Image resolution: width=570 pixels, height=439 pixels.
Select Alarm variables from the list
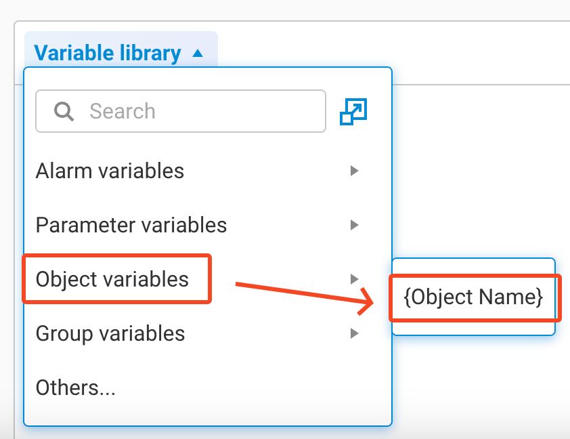click(110, 171)
